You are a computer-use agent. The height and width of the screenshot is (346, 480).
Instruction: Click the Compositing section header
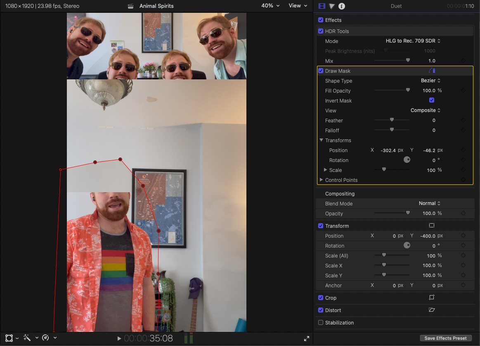(x=340, y=193)
